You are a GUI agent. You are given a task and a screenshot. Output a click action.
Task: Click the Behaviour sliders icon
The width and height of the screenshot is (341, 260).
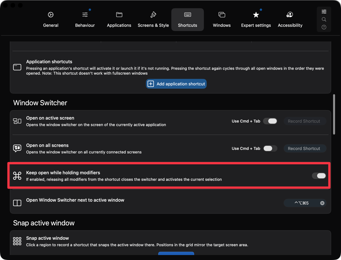coord(85,15)
